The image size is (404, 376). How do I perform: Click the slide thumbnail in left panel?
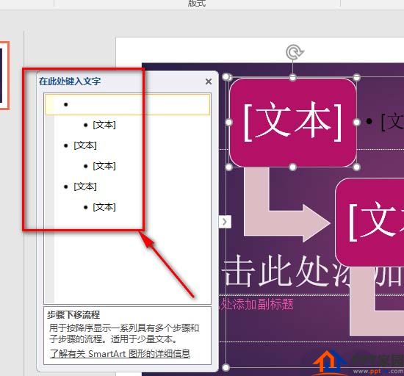click(4, 76)
